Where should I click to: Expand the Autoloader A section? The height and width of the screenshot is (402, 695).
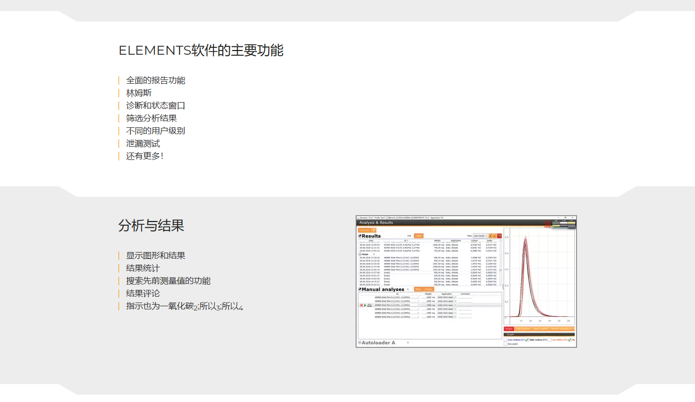pyautogui.click(x=359, y=343)
